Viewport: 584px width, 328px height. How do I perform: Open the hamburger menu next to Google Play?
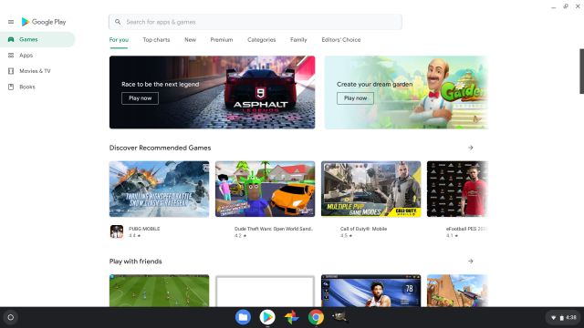(11, 22)
